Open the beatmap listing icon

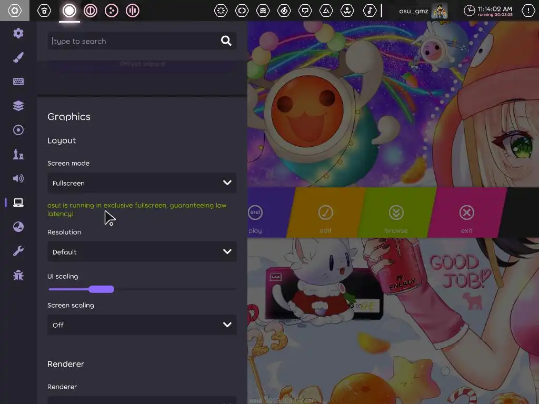pos(284,11)
